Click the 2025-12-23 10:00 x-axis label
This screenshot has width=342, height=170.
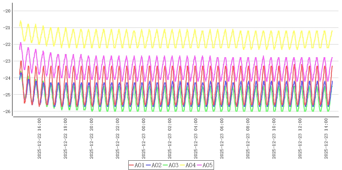[274, 139]
